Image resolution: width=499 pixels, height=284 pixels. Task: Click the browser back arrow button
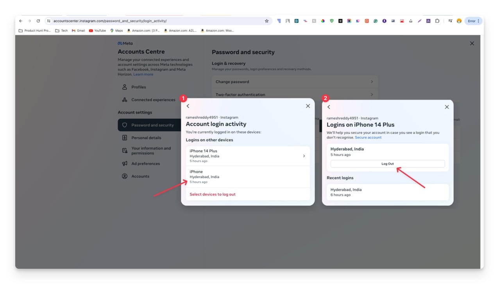click(x=21, y=21)
